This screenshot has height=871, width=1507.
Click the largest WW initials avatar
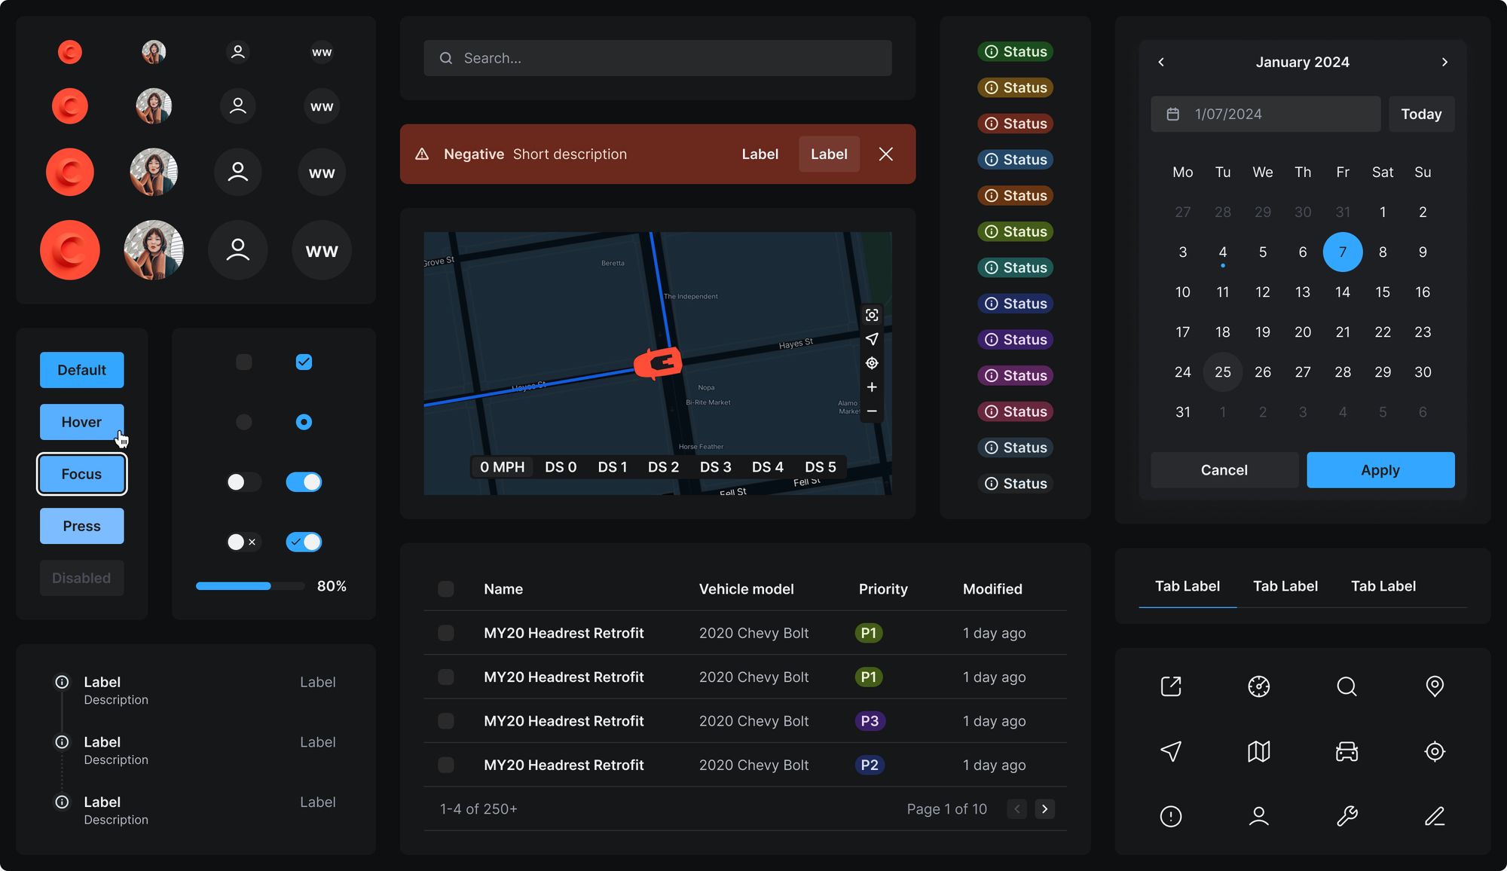[x=322, y=251]
